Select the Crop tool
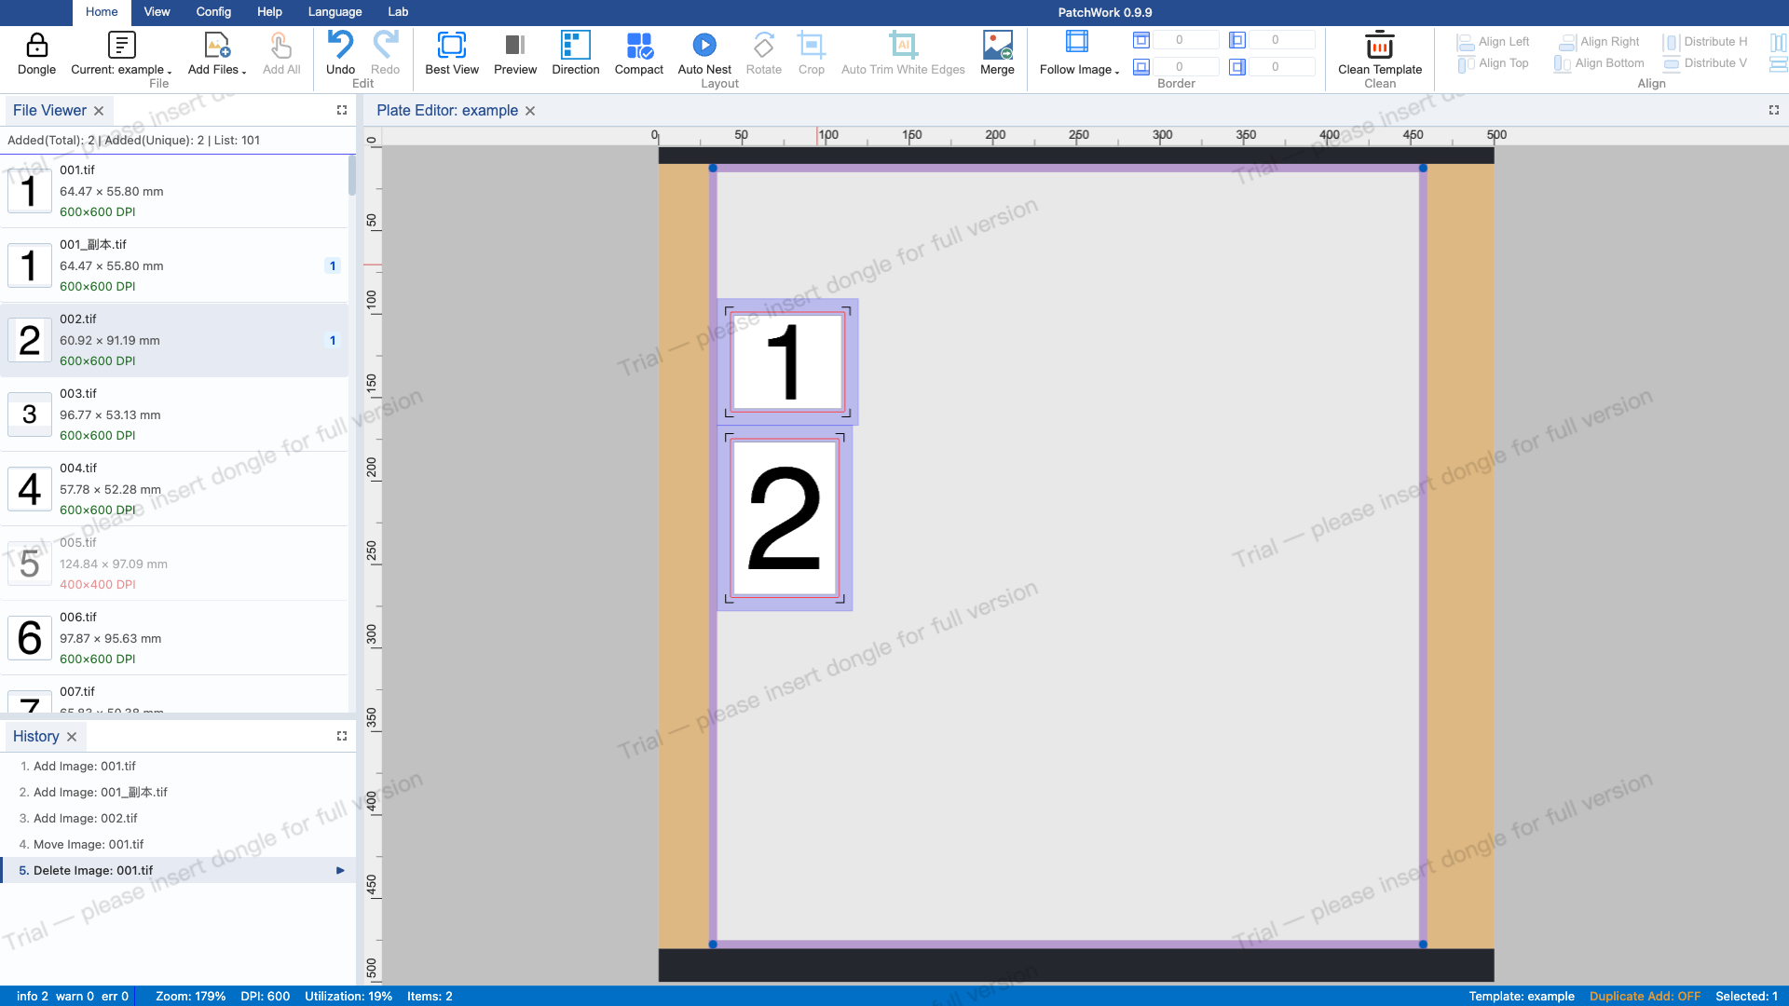The width and height of the screenshot is (1789, 1006). tap(812, 54)
